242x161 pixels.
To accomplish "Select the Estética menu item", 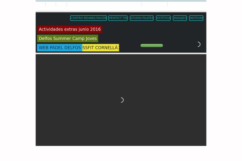I will [x=163, y=18].
